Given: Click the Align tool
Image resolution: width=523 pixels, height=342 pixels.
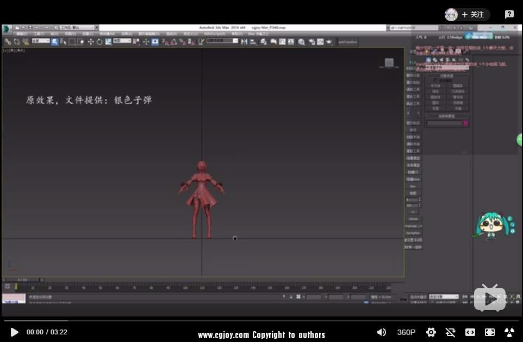Looking at the screenshot, I should point(253,42).
